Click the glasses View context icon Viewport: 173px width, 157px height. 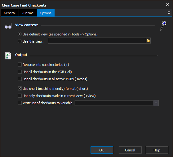(x=8, y=26)
